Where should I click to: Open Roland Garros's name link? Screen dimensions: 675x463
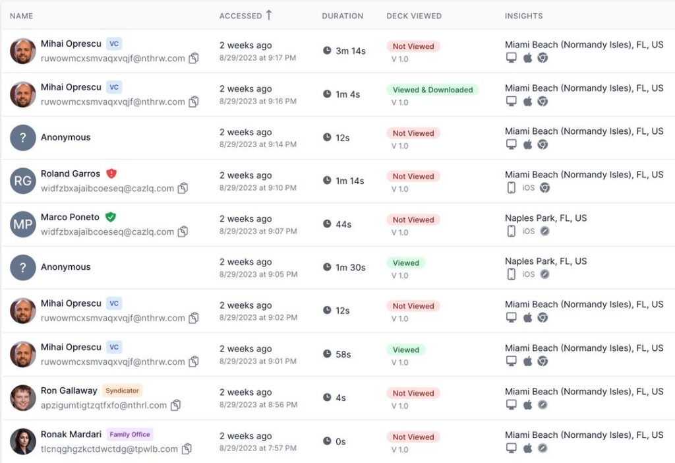point(71,174)
